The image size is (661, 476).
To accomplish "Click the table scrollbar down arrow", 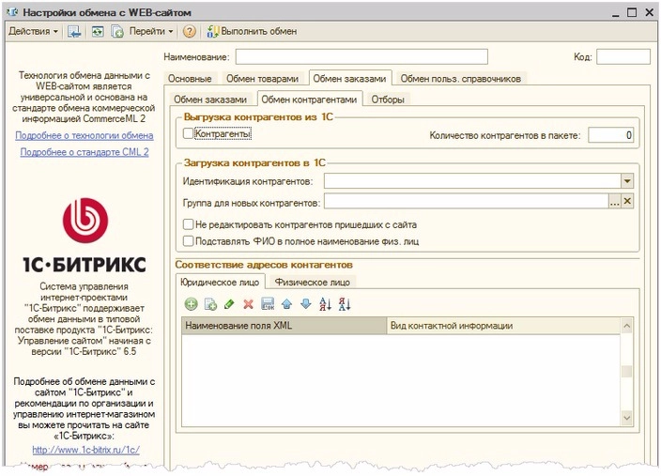I will (x=627, y=418).
